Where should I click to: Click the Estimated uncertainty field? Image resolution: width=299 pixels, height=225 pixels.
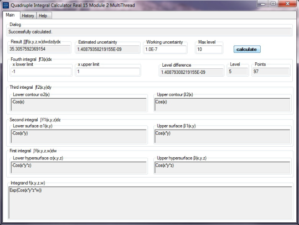coord(107,50)
